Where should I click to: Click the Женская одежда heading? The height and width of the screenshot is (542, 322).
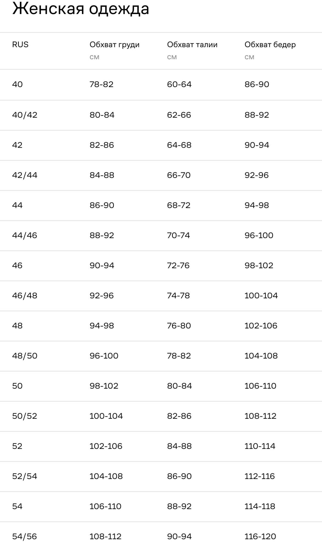click(x=80, y=9)
